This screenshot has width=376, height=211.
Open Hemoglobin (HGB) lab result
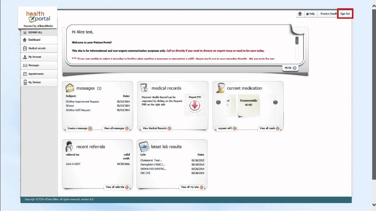point(153,164)
